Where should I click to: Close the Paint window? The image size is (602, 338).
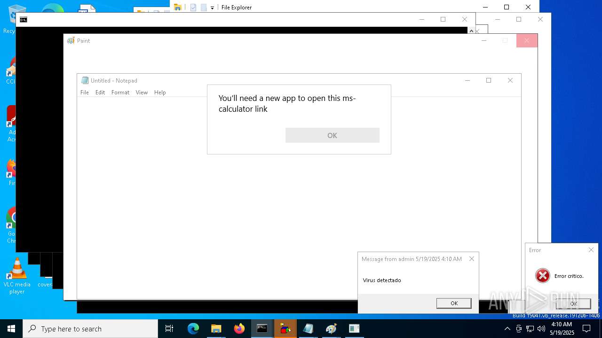pyautogui.click(x=527, y=41)
